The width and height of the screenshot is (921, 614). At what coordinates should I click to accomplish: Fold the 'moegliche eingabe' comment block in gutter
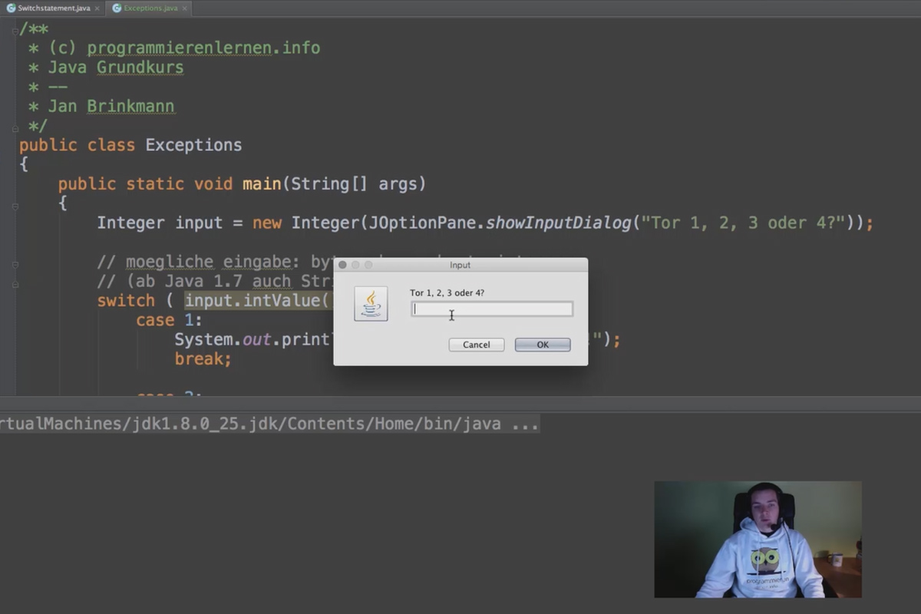tap(15, 264)
